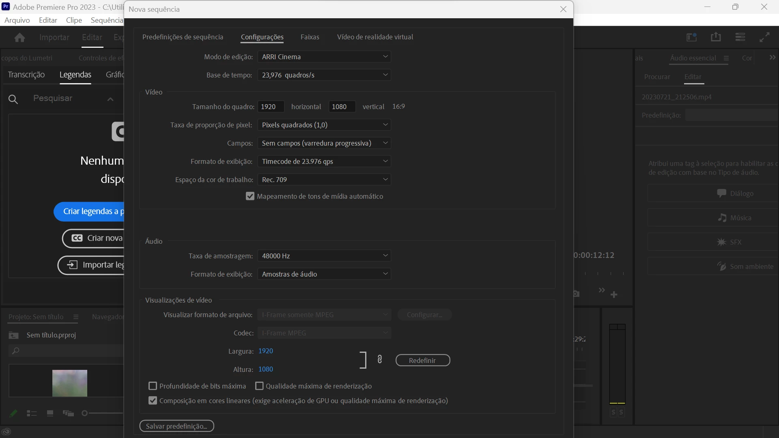This screenshot has height=438, width=779.
Task: Switch project panel to freeform view
Action: click(x=68, y=413)
